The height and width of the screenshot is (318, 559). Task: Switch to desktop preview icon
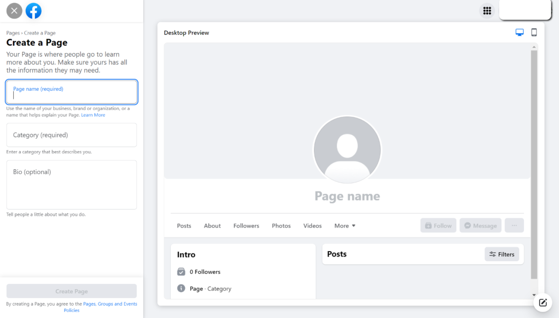click(519, 33)
